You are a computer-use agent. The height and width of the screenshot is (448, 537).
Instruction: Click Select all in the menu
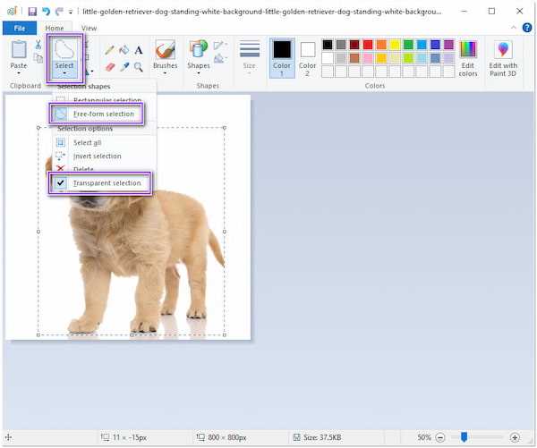(88, 143)
